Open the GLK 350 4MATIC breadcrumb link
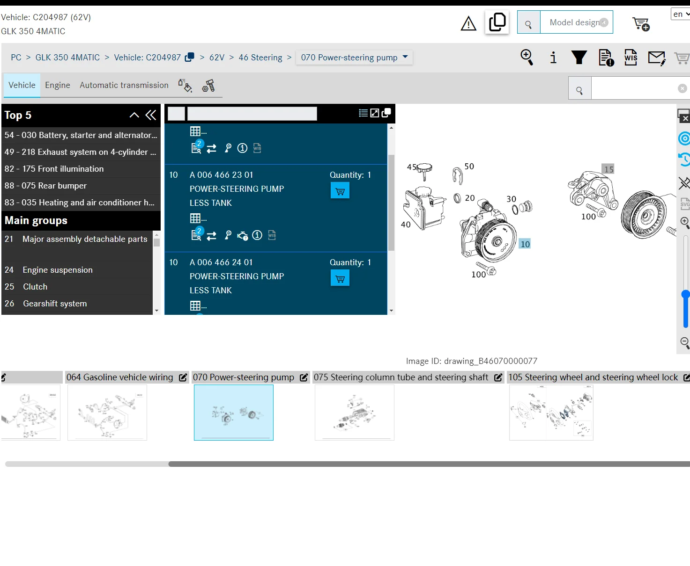 pos(67,58)
